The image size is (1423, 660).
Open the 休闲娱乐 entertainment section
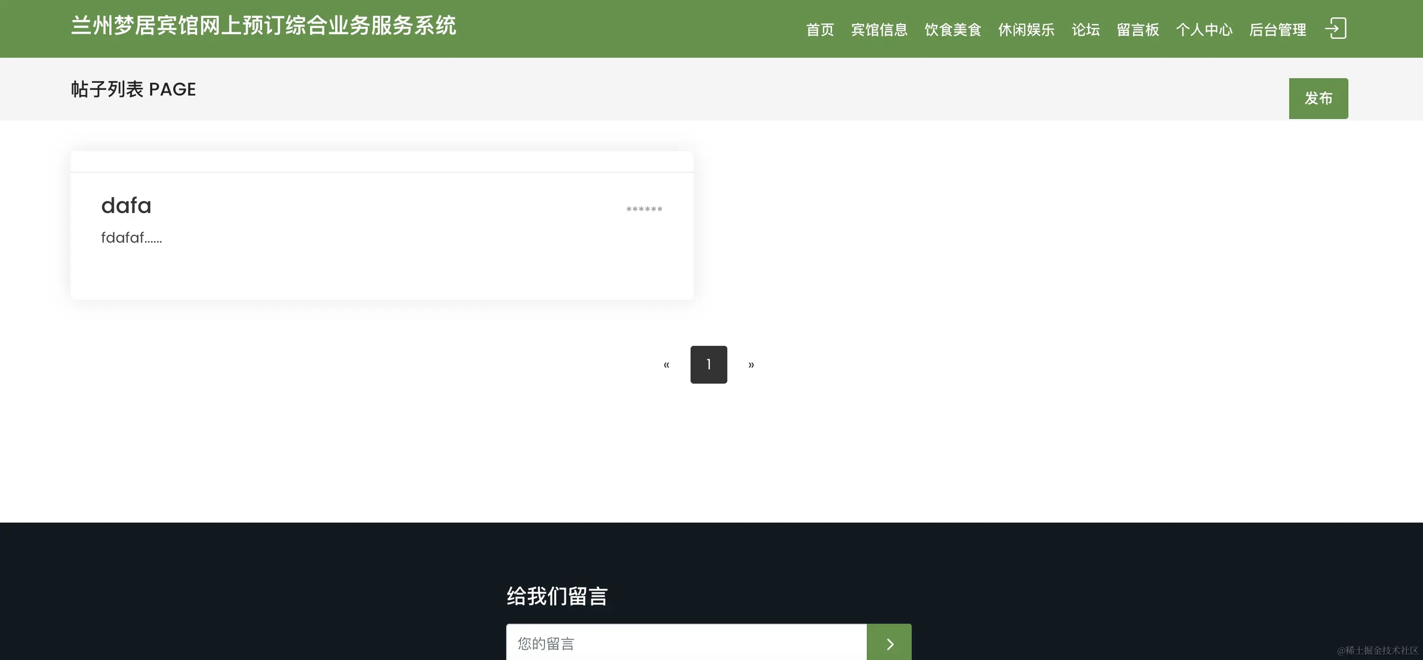[1025, 30]
